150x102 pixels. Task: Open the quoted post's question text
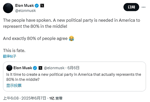coord(74,77)
